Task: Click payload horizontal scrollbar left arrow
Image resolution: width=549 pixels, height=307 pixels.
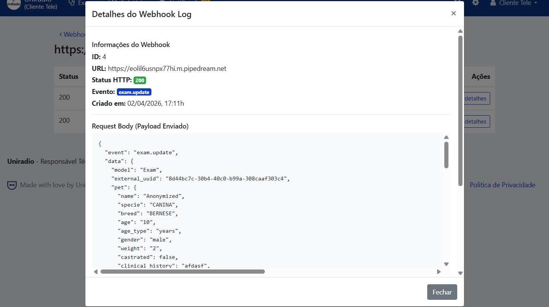Action: [96, 272]
